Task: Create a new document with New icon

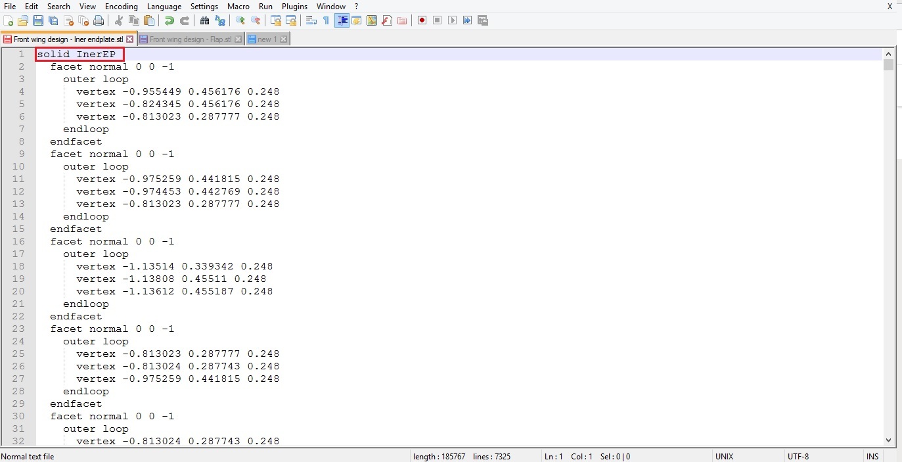Action: (x=8, y=20)
